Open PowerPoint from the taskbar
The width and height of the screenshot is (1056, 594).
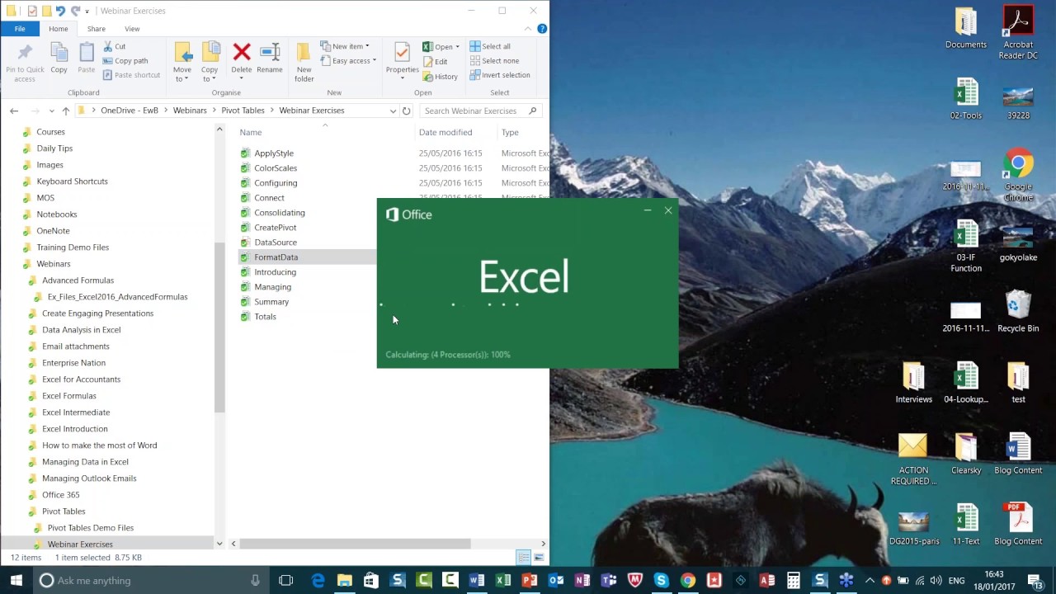tap(529, 580)
